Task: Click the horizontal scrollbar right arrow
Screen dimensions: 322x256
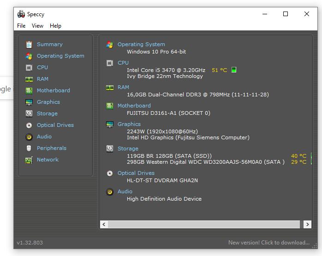Action: point(307,224)
